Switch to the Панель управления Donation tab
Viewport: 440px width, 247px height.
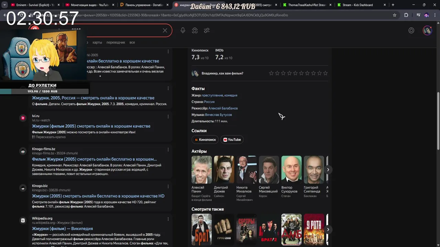[144, 5]
